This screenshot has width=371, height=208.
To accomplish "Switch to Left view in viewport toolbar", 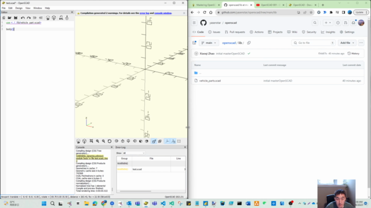I will (134, 141).
